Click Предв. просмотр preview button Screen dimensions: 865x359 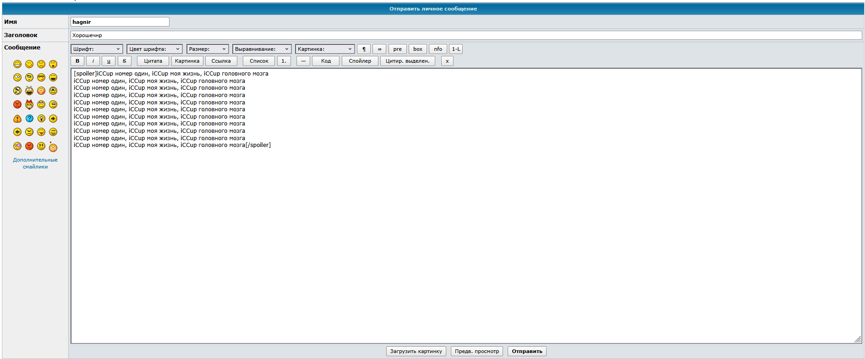coord(477,351)
